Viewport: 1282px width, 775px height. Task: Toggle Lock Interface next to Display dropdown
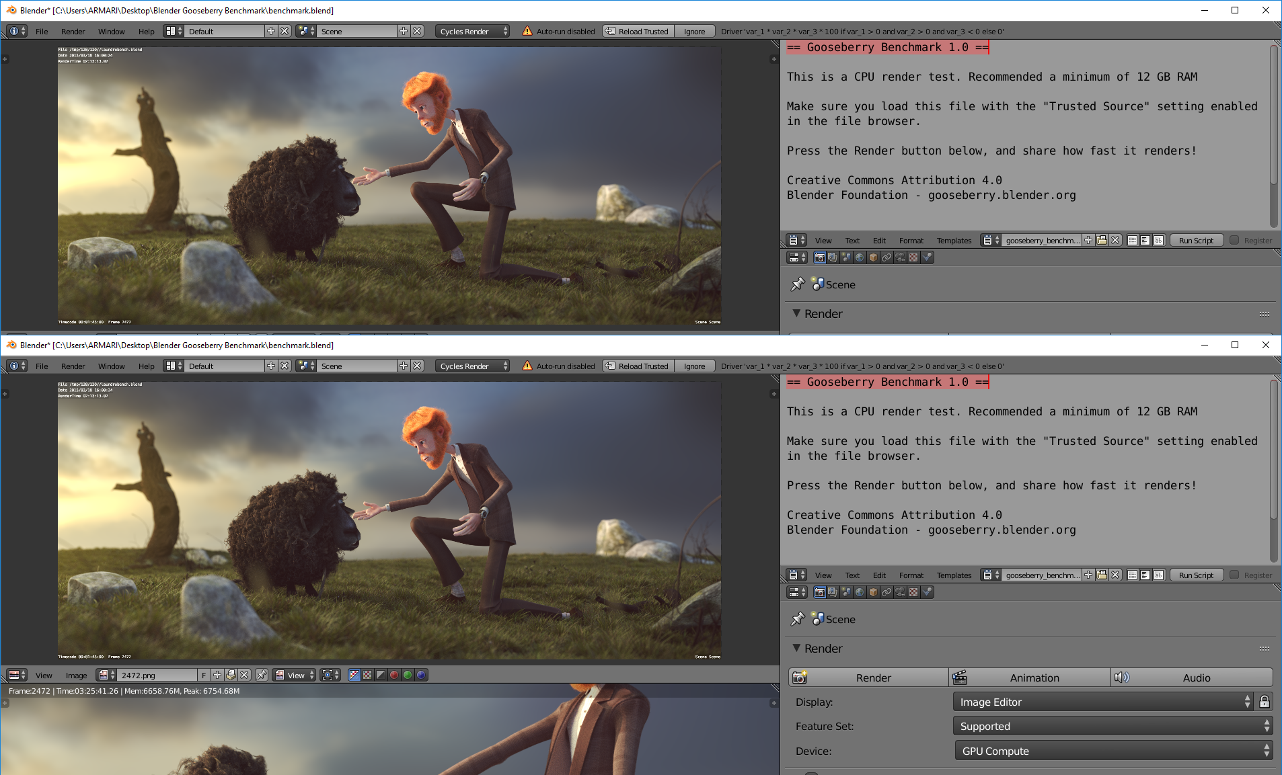1265,702
